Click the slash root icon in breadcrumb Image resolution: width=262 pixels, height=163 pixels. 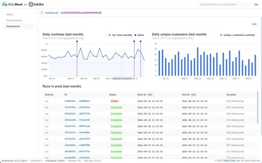click(42, 13)
